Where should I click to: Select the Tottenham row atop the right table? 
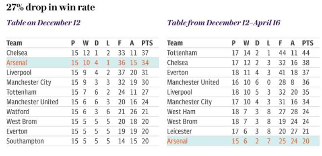point(243,53)
